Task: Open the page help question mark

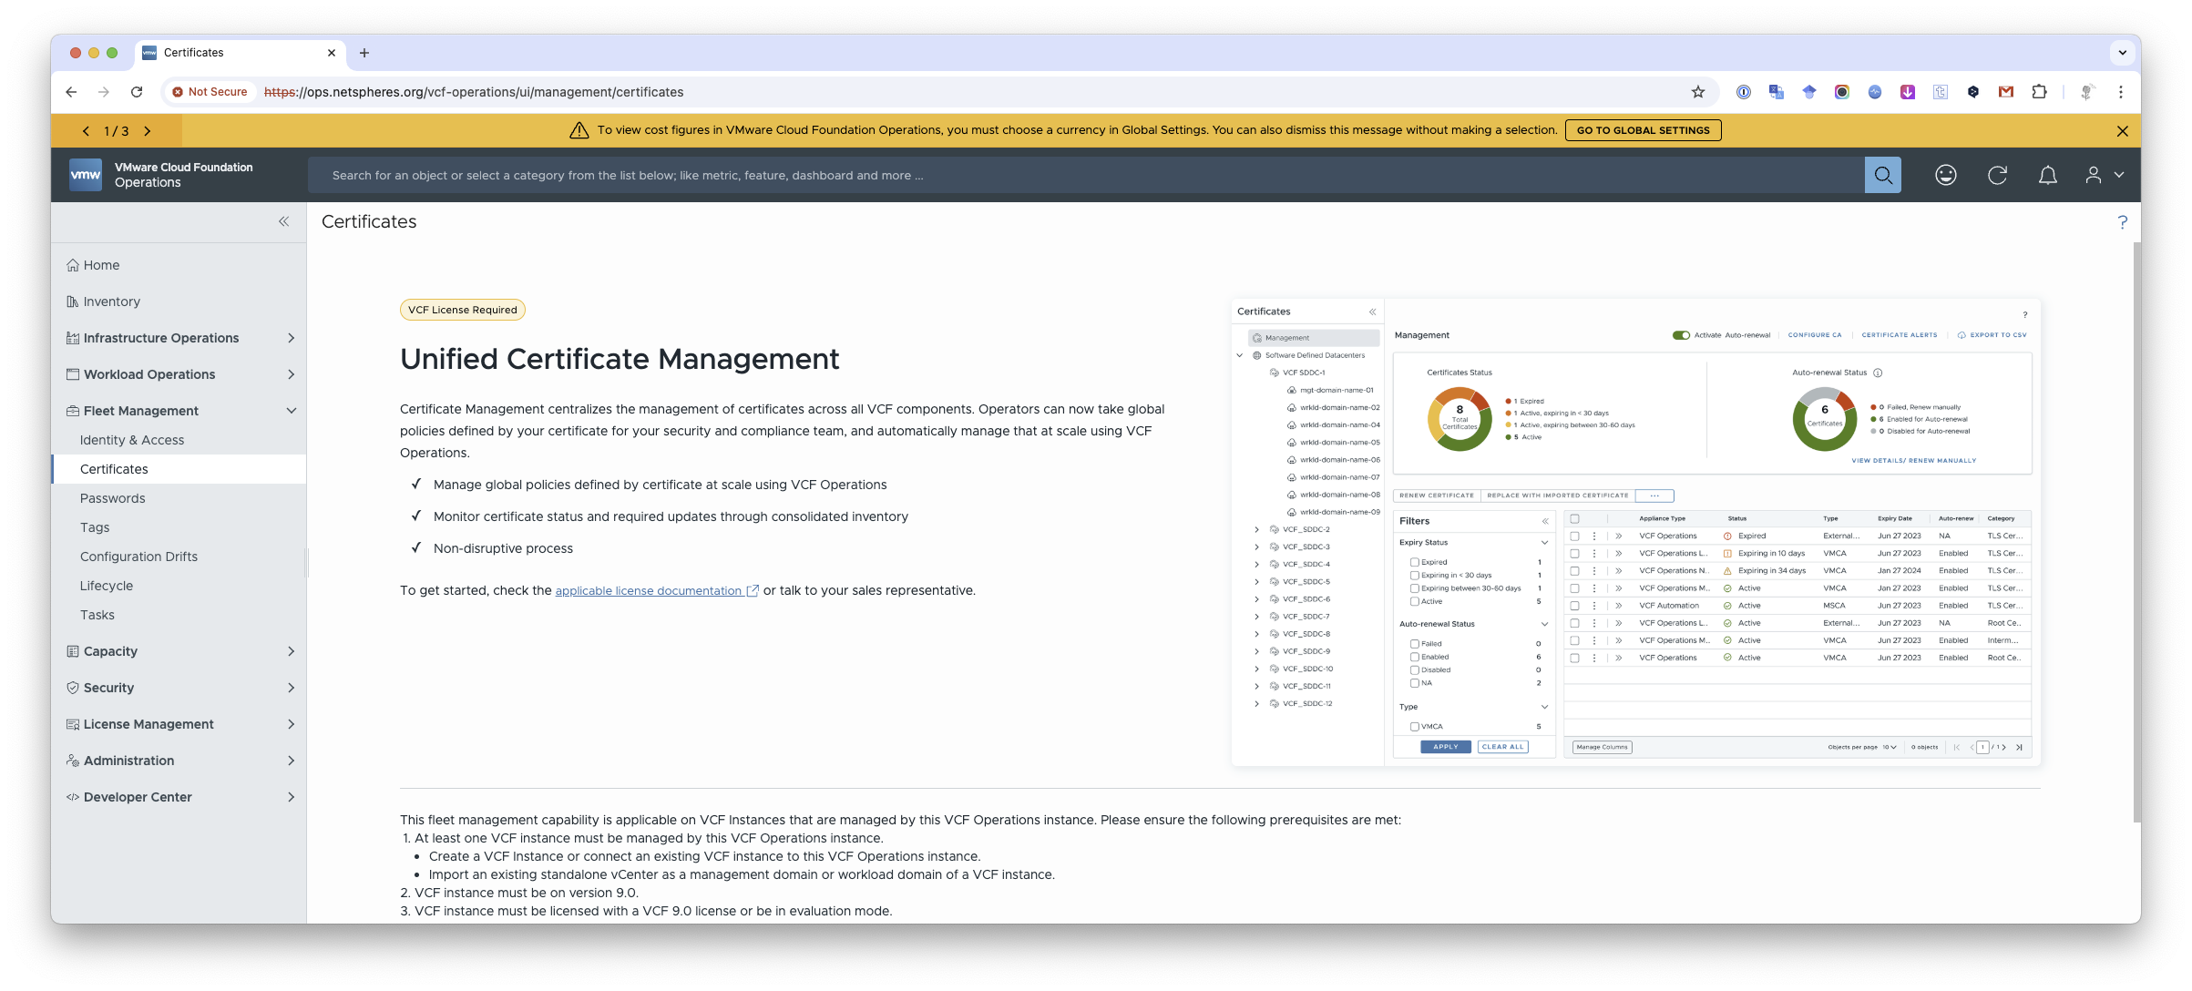Action: click(x=2122, y=222)
